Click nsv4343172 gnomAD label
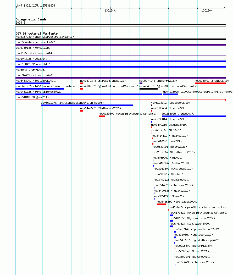The height and width of the screenshot is (275, 233). click(168, 86)
